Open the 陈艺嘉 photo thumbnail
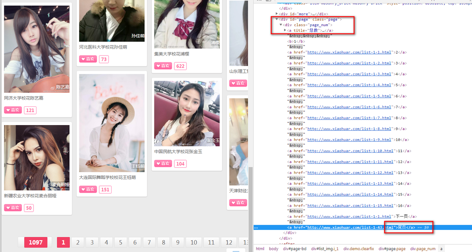This screenshot has width=472, height=252. tap(37, 49)
